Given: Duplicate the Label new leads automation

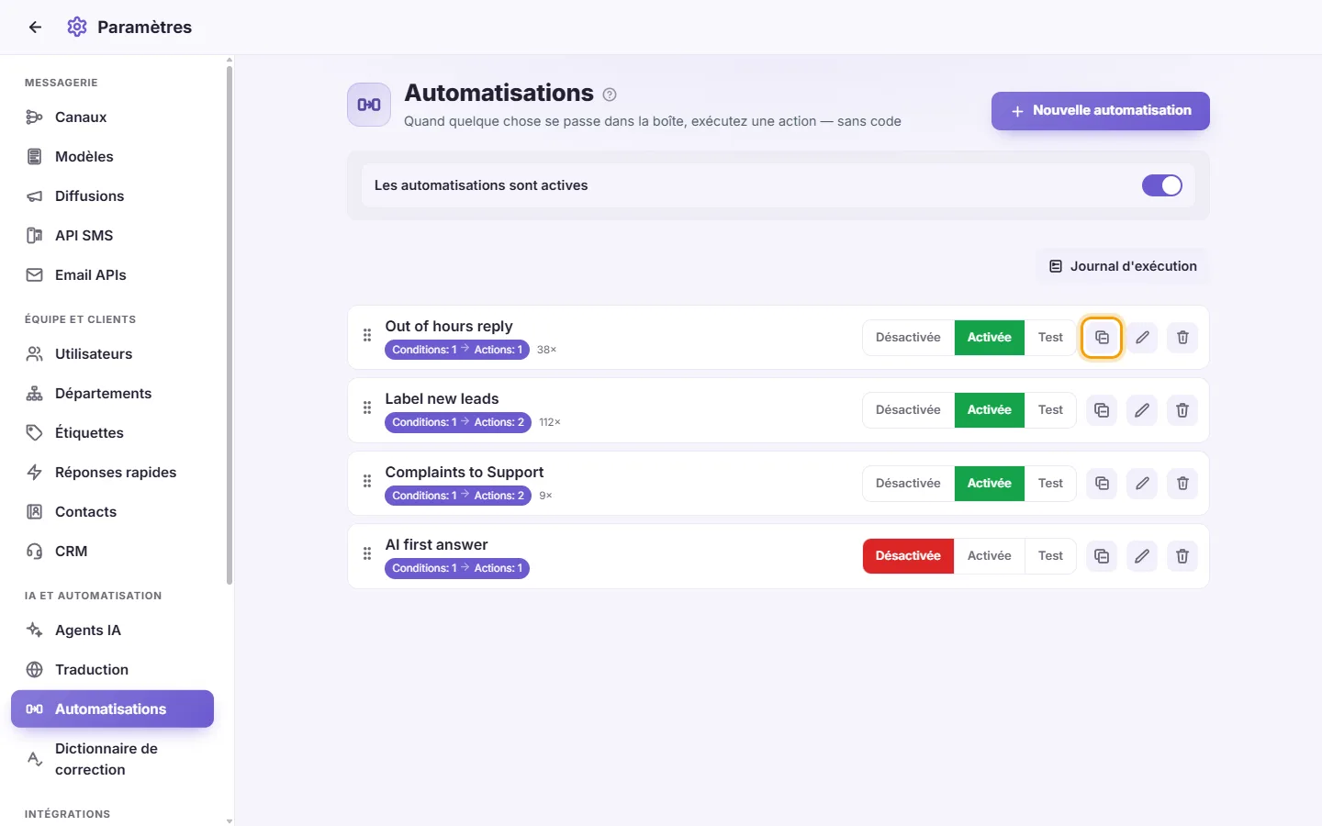Looking at the screenshot, I should coord(1102,410).
